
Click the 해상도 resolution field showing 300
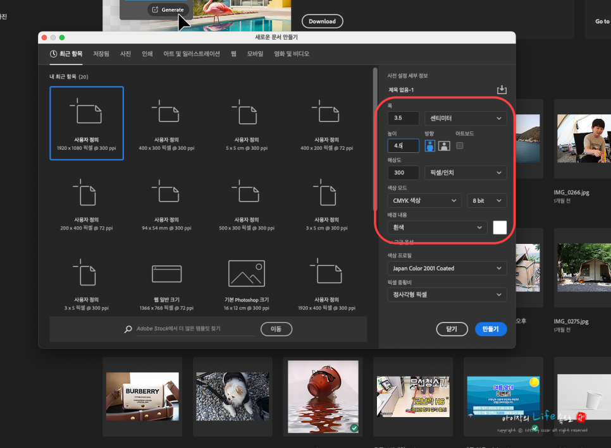click(x=404, y=173)
